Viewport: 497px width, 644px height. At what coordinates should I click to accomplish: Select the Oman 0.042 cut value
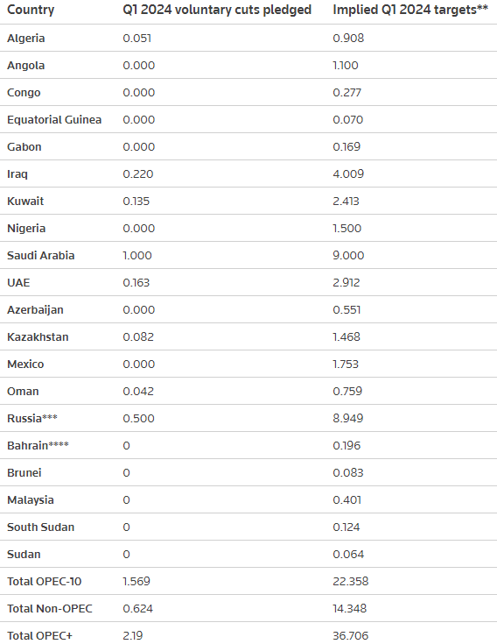point(138,392)
